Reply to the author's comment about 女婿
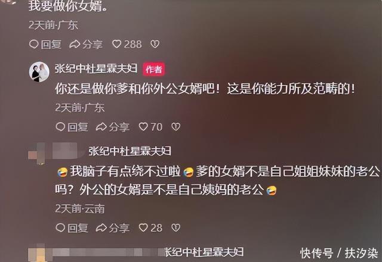382x262 pixels. coord(72,127)
